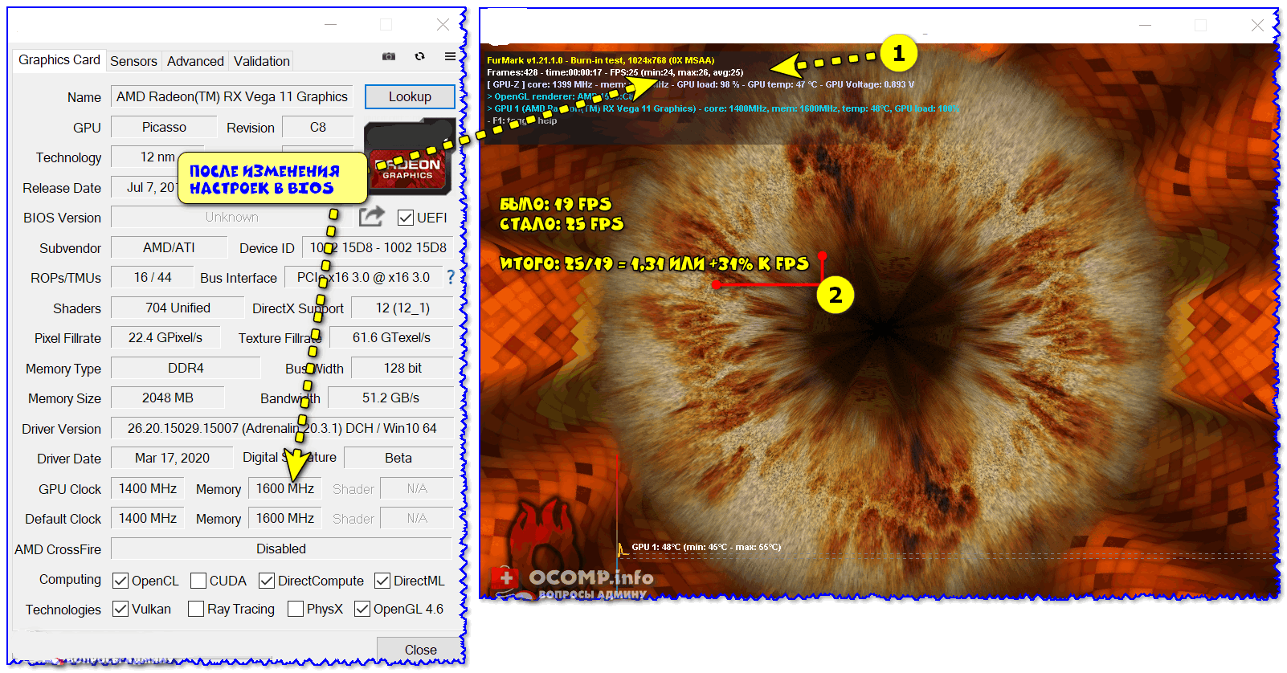Toggle the OpenCL checkbox
1287x673 pixels.
(x=121, y=581)
